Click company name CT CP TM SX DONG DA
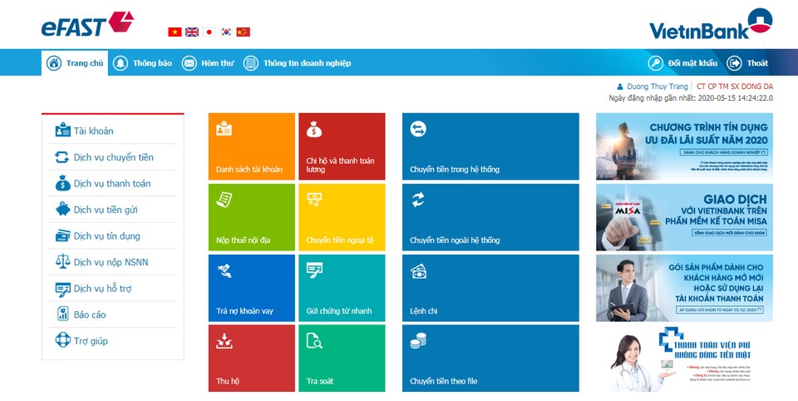The image size is (798, 401). pos(735,87)
